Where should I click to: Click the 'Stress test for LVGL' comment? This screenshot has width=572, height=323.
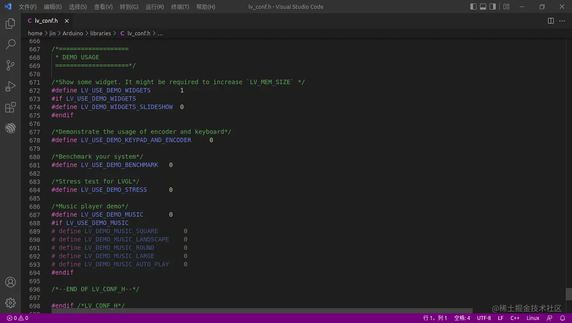click(95, 181)
